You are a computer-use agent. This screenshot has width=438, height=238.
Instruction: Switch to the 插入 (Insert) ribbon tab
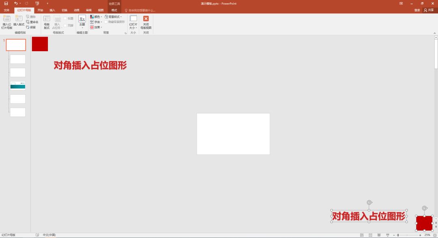click(x=52, y=10)
